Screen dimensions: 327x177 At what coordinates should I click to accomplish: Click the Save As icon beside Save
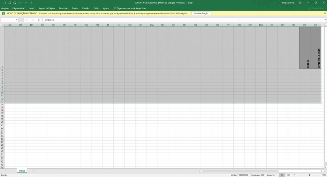[15, 3]
